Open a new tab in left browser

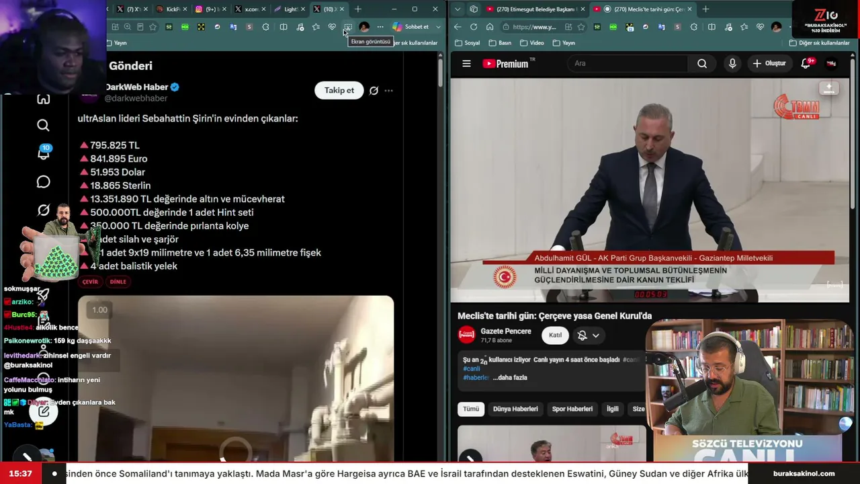point(358,9)
